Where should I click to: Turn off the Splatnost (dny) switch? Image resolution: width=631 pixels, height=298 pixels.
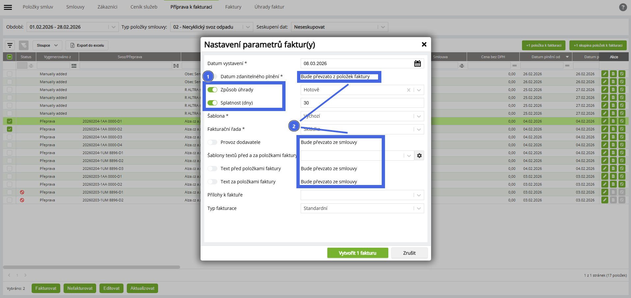212,103
